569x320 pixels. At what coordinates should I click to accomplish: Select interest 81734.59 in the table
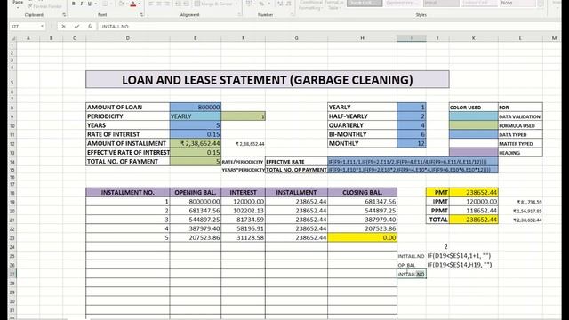(243, 220)
